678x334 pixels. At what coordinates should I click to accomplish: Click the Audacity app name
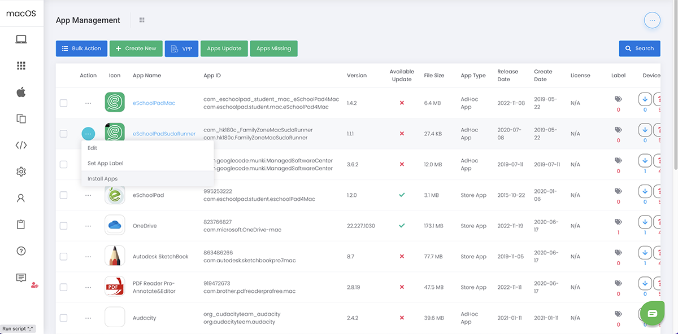click(144, 318)
